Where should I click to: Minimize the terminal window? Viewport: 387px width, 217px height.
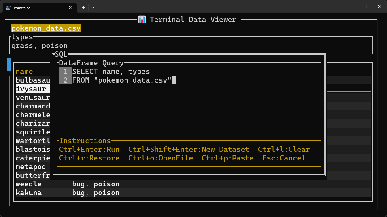[351, 6]
